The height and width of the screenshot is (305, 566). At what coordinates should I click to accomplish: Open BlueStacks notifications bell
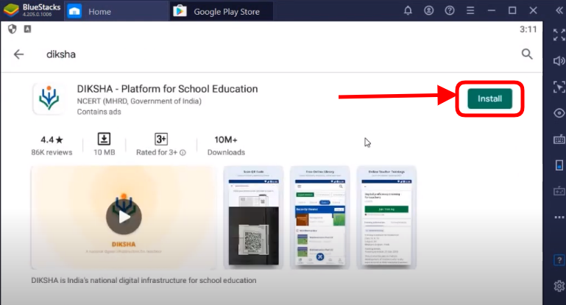(408, 10)
